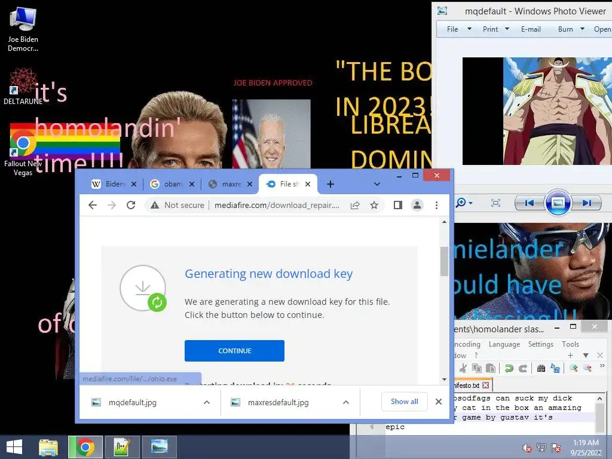The image size is (612, 459).
Task: Close the File sharing tab
Action: tap(308, 184)
